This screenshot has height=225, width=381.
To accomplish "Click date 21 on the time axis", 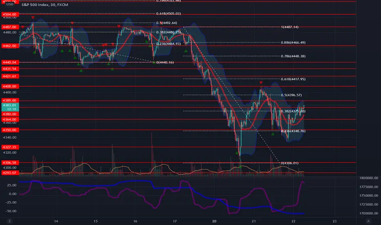I will coord(254,221).
